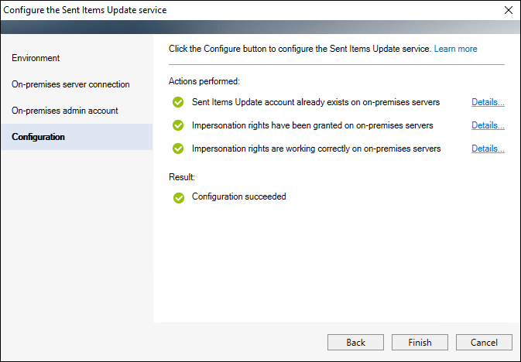Click the Configuration succeeded check icon
Image resolution: width=521 pixels, height=362 pixels.
[x=179, y=198]
